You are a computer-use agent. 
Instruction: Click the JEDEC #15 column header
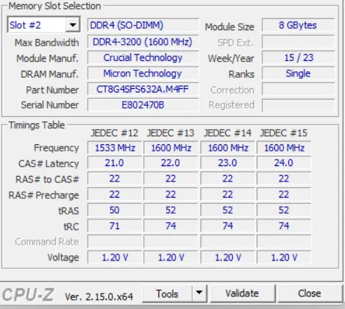(283, 133)
